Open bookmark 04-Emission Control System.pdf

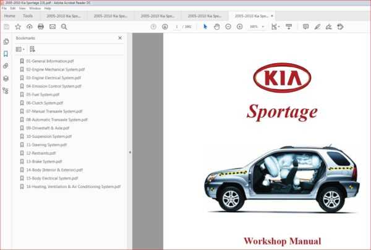[54, 86]
